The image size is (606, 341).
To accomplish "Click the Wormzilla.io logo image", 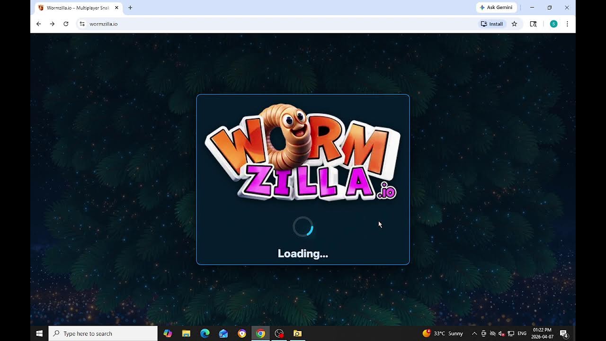I will click(303, 153).
